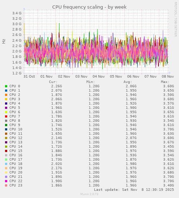The width and height of the screenshot is (179, 198).
Task: Click the 'CPU 15' legend label
Action: (x=16, y=151)
